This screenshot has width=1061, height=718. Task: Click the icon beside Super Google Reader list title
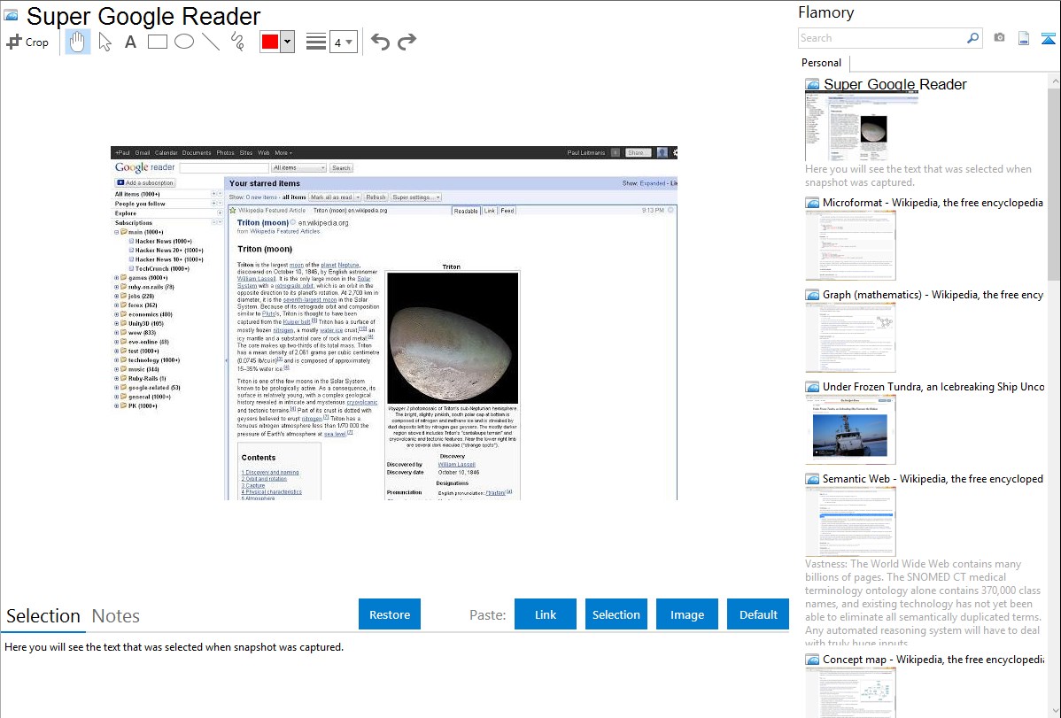click(812, 85)
